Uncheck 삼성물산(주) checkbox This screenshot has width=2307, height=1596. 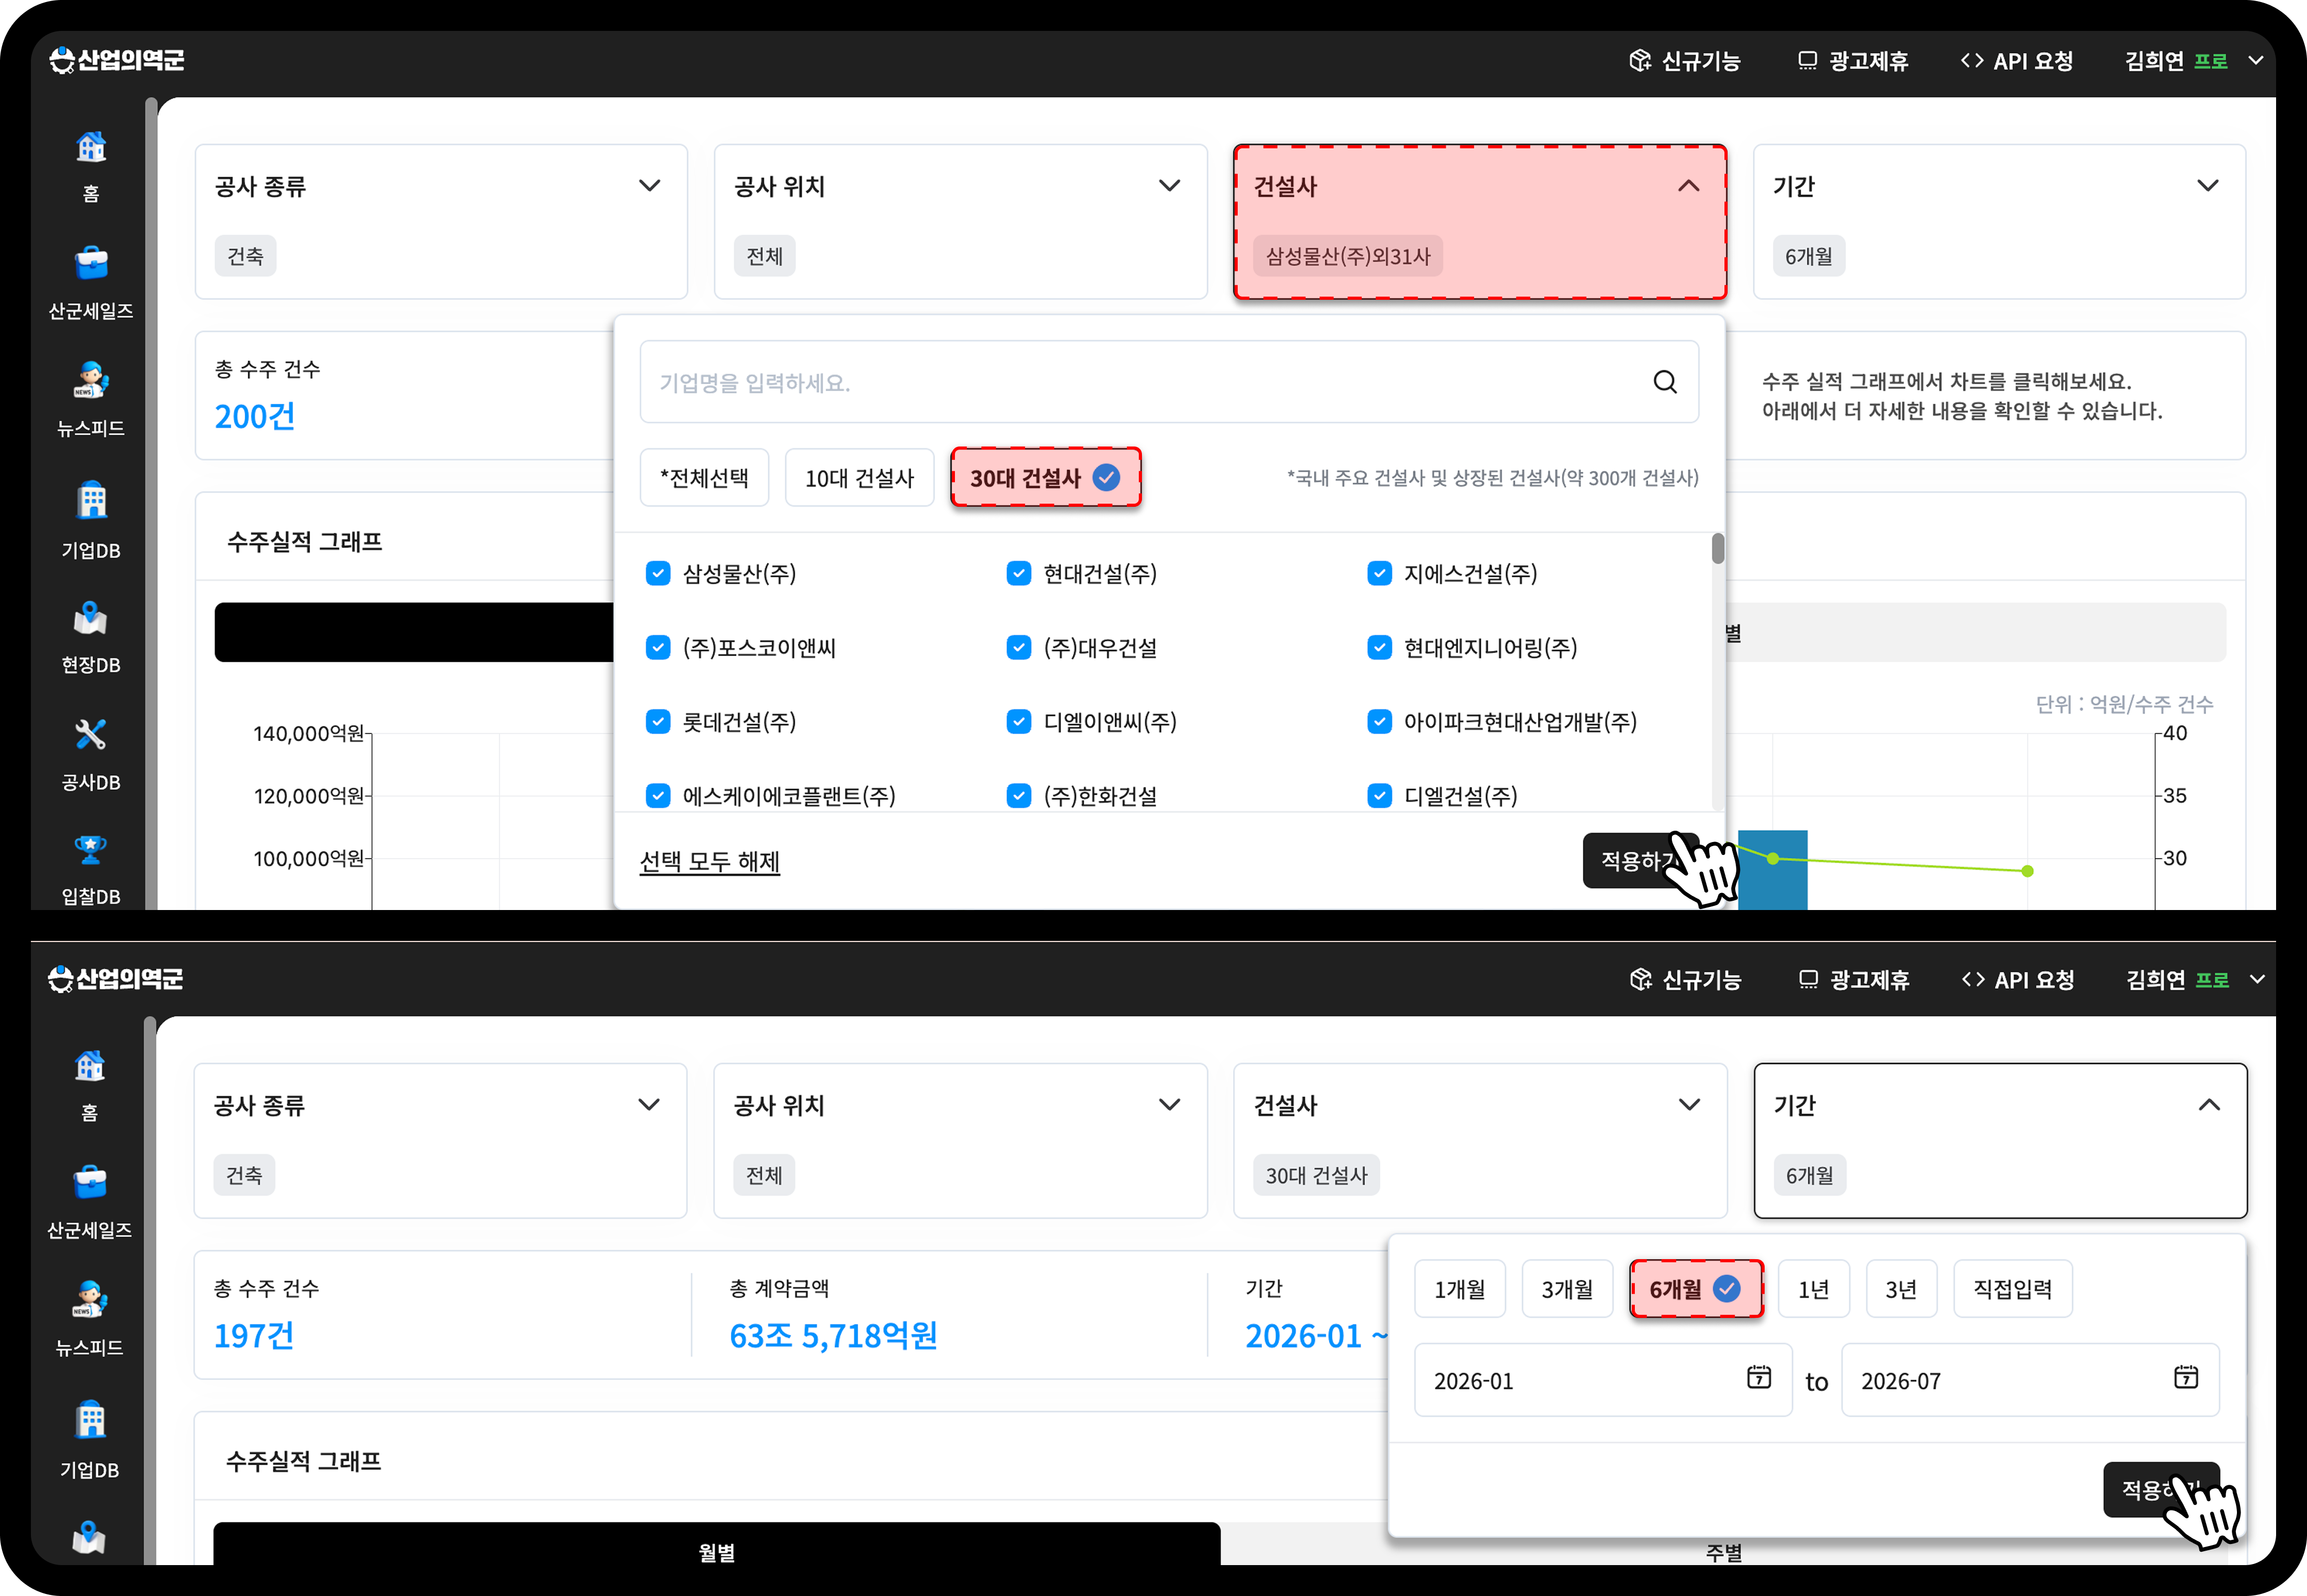tap(658, 573)
